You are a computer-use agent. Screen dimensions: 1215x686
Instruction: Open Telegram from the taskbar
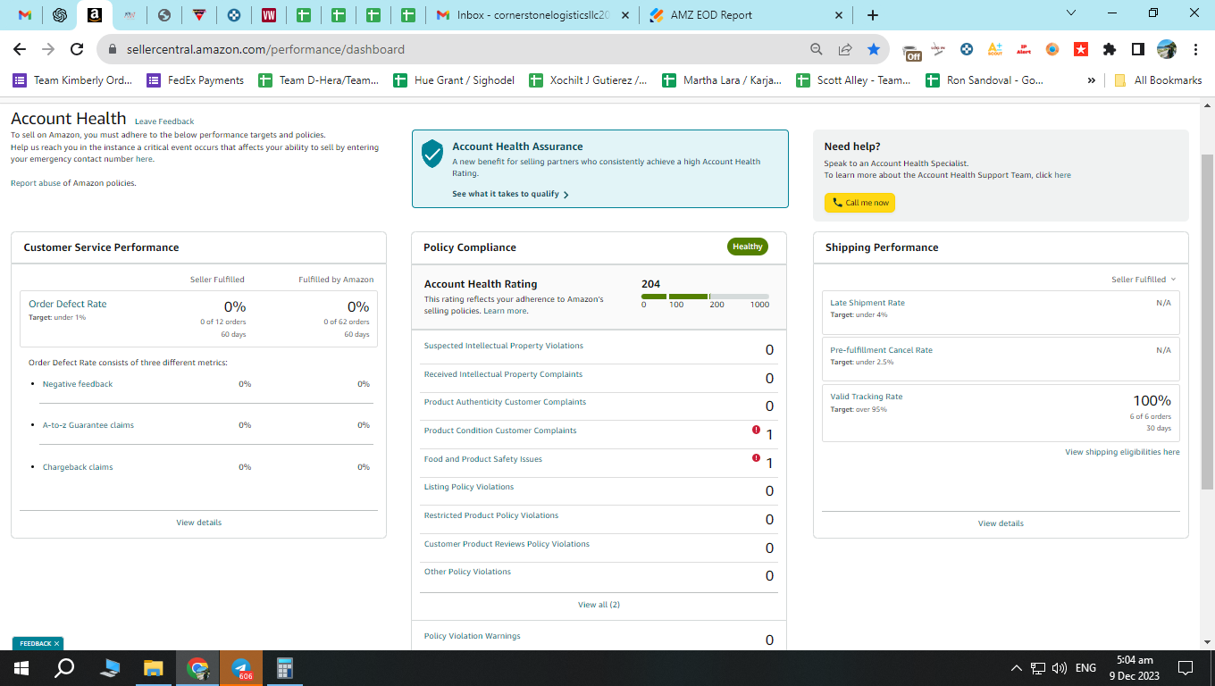241,668
